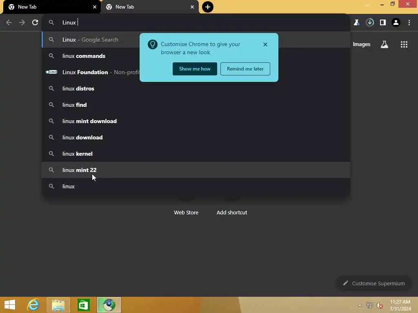Click the Show me how button

[195, 69]
